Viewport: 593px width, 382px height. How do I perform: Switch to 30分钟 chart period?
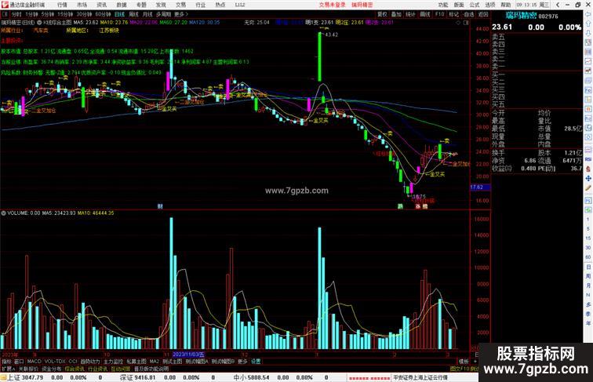coord(84,14)
